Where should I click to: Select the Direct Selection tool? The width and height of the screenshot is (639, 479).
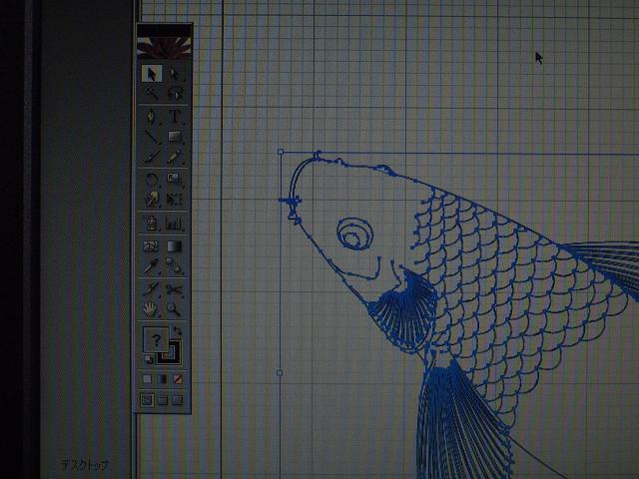tap(175, 74)
